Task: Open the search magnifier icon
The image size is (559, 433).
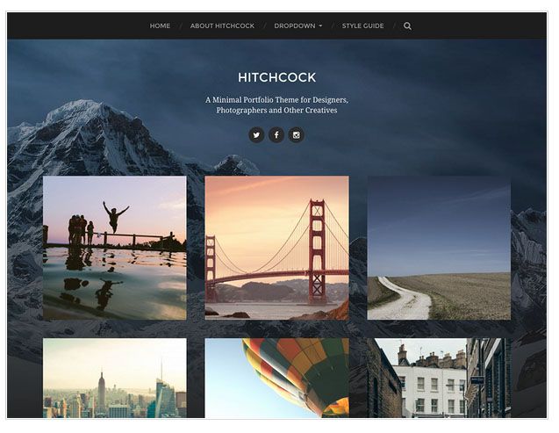Action: pos(407,26)
